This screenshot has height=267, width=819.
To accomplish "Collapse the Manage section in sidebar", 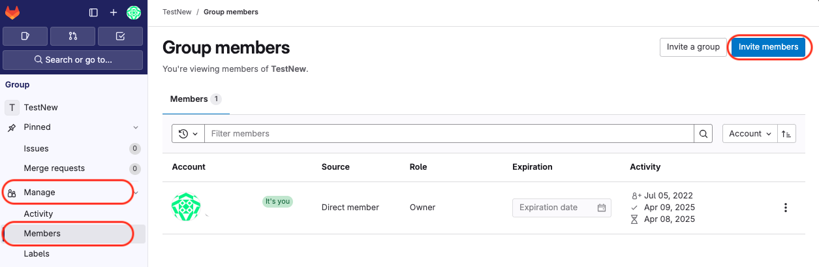I will [136, 193].
